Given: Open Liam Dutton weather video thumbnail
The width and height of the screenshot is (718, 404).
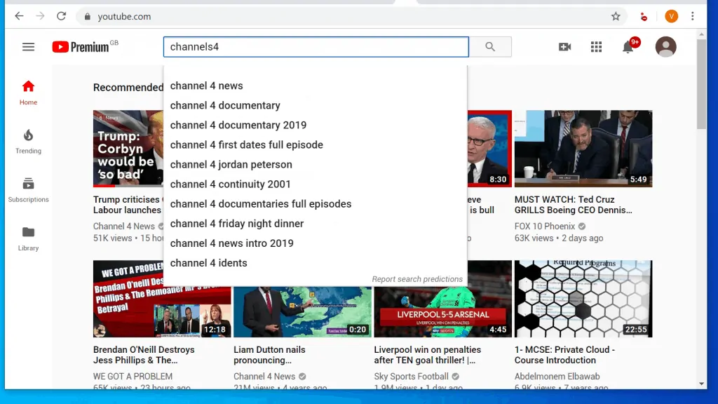Looking at the screenshot, I should (303, 312).
